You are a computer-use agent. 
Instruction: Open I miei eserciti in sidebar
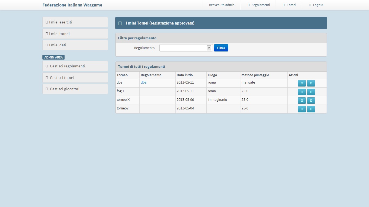(75, 22)
